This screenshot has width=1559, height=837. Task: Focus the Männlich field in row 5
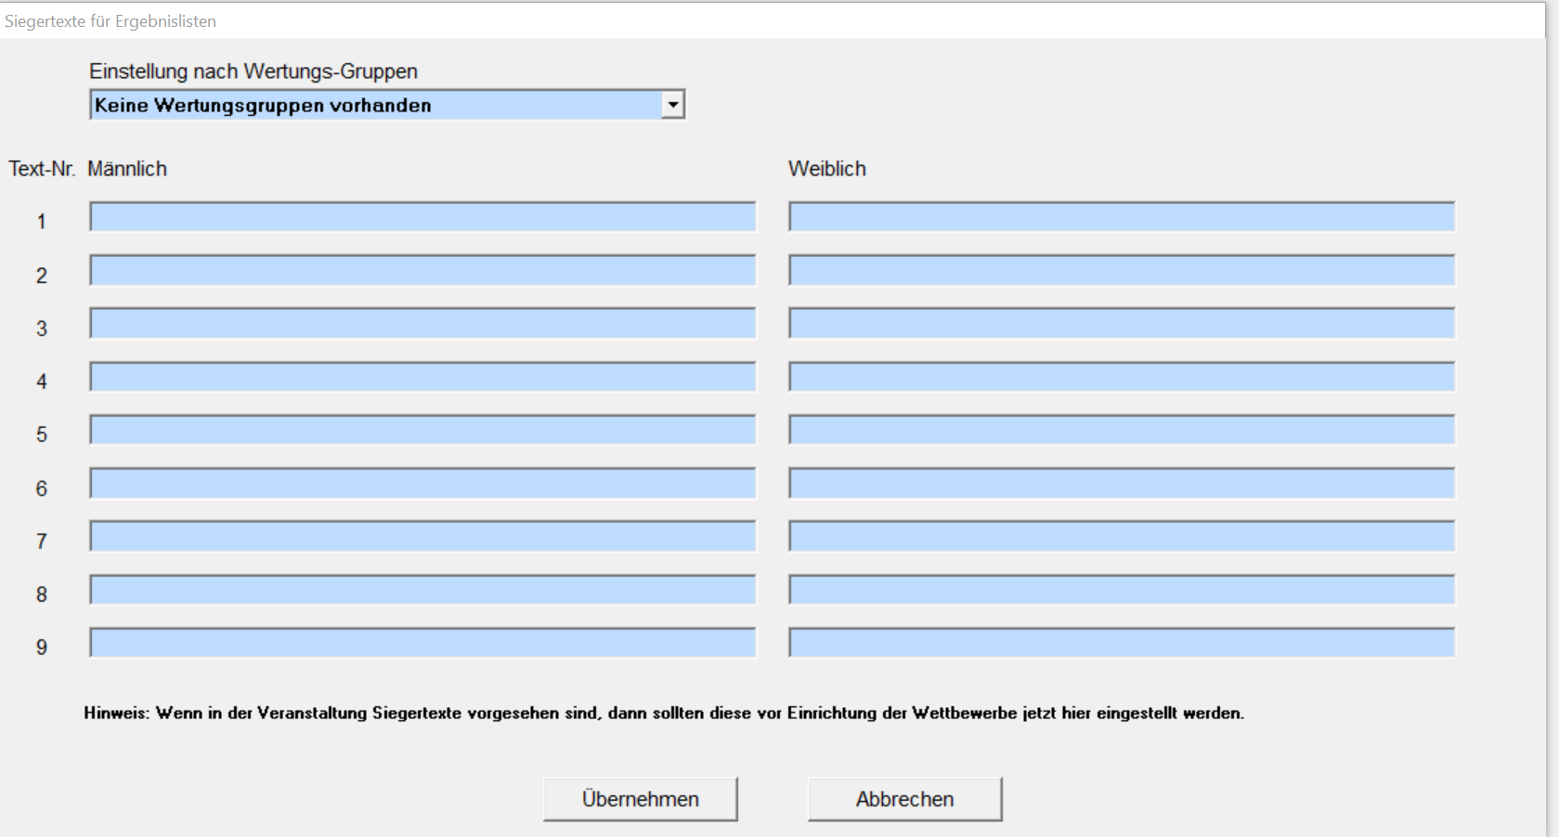click(422, 431)
